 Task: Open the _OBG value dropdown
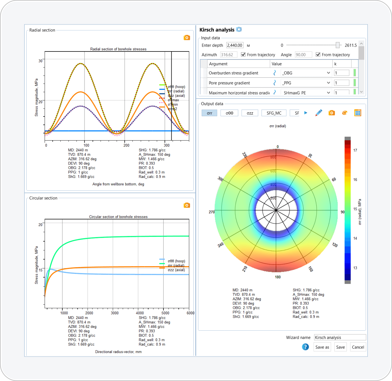[328, 73]
